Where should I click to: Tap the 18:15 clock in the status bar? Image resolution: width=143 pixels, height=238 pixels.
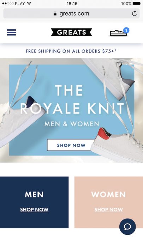[72, 4]
